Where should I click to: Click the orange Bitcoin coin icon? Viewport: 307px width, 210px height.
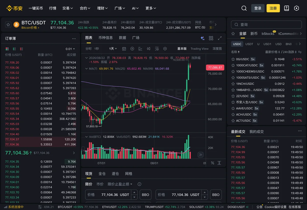click(x=16, y=25)
